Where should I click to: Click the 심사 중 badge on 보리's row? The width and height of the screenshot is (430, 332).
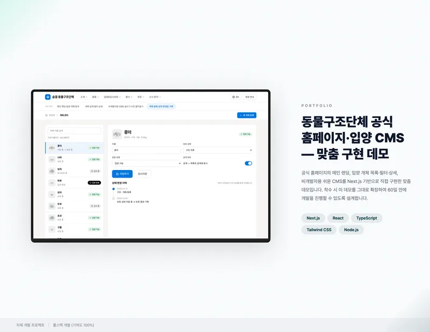(x=95, y=171)
